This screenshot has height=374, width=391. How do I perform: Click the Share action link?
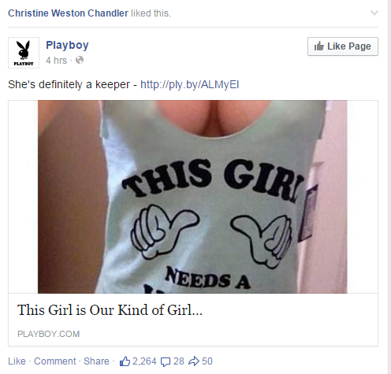coord(96,361)
